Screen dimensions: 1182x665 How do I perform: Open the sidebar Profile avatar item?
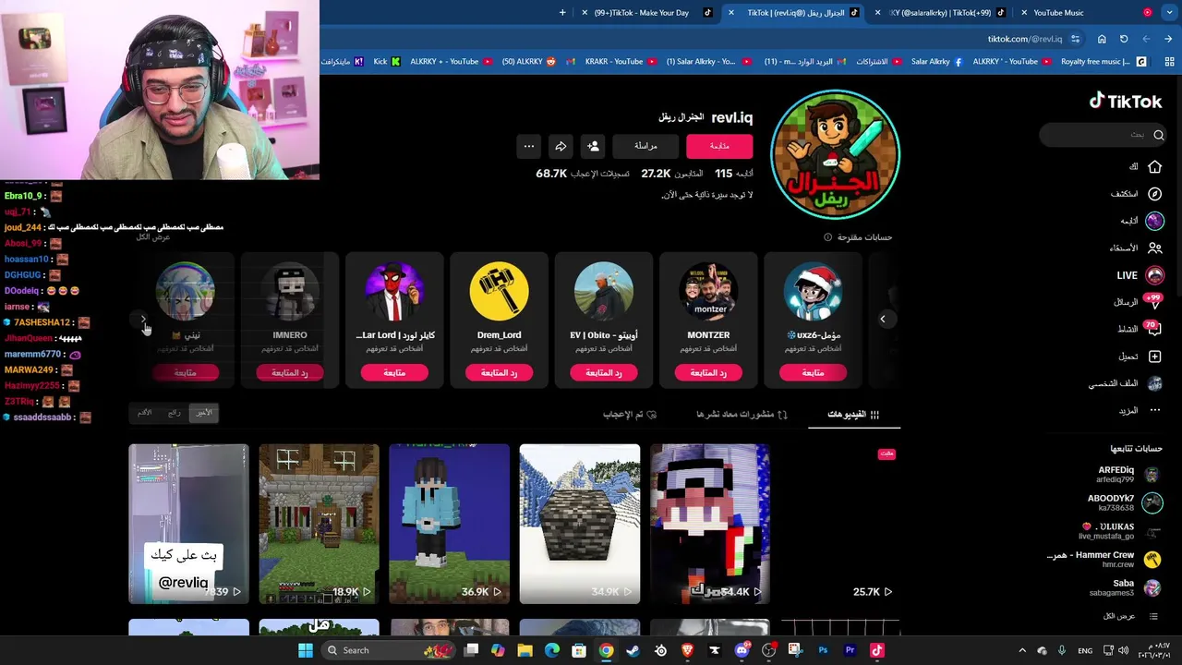(1154, 383)
